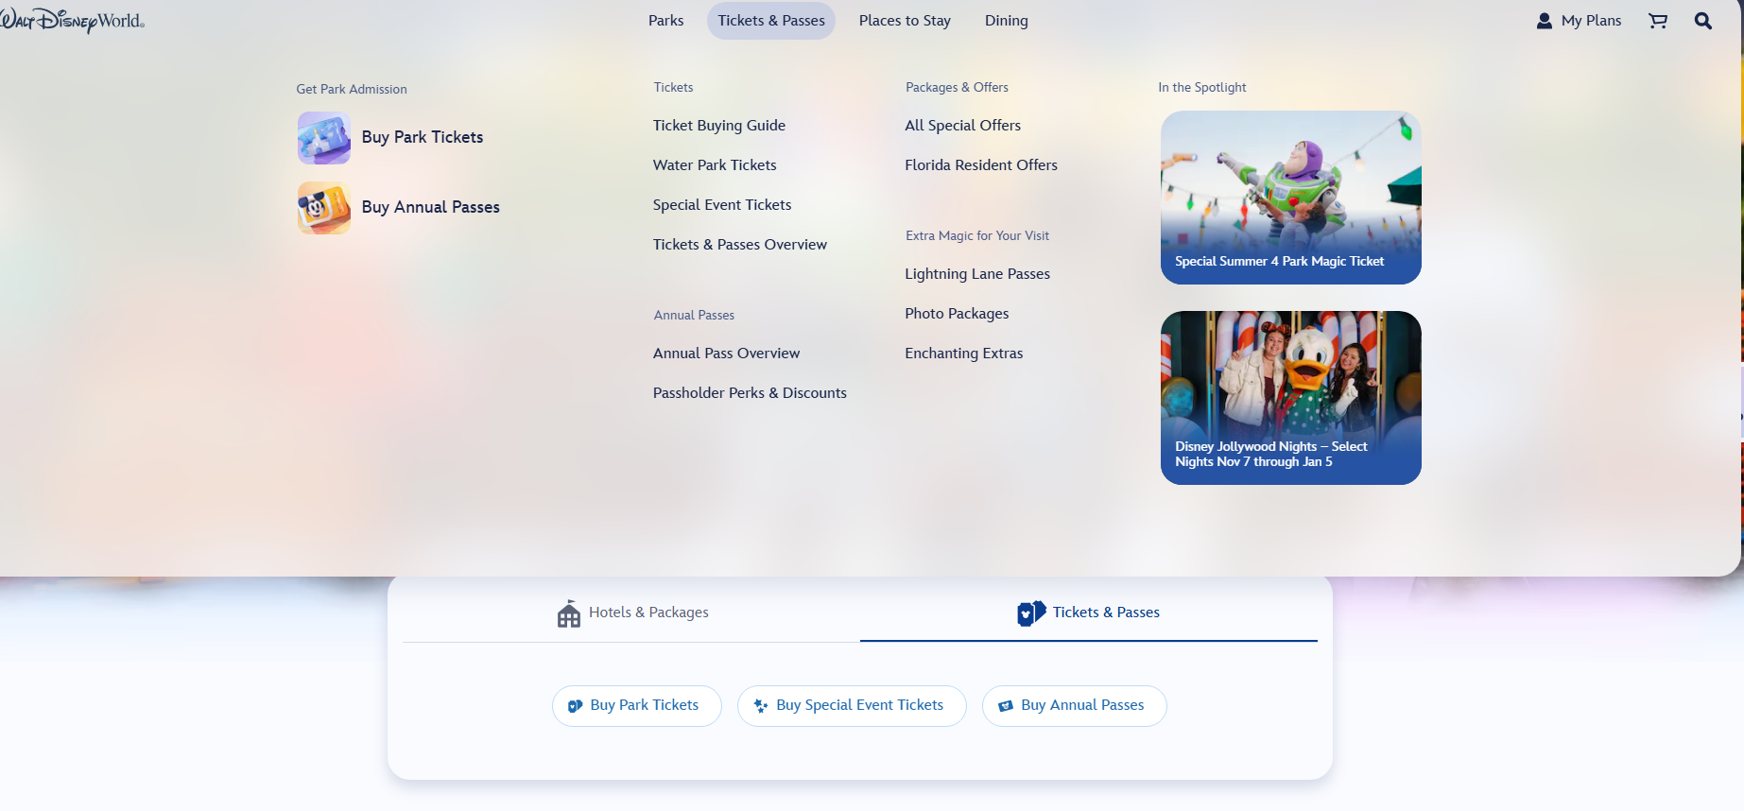Click the pass icon on Buy Annual Passes button
1744x811 pixels.
(1006, 706)
